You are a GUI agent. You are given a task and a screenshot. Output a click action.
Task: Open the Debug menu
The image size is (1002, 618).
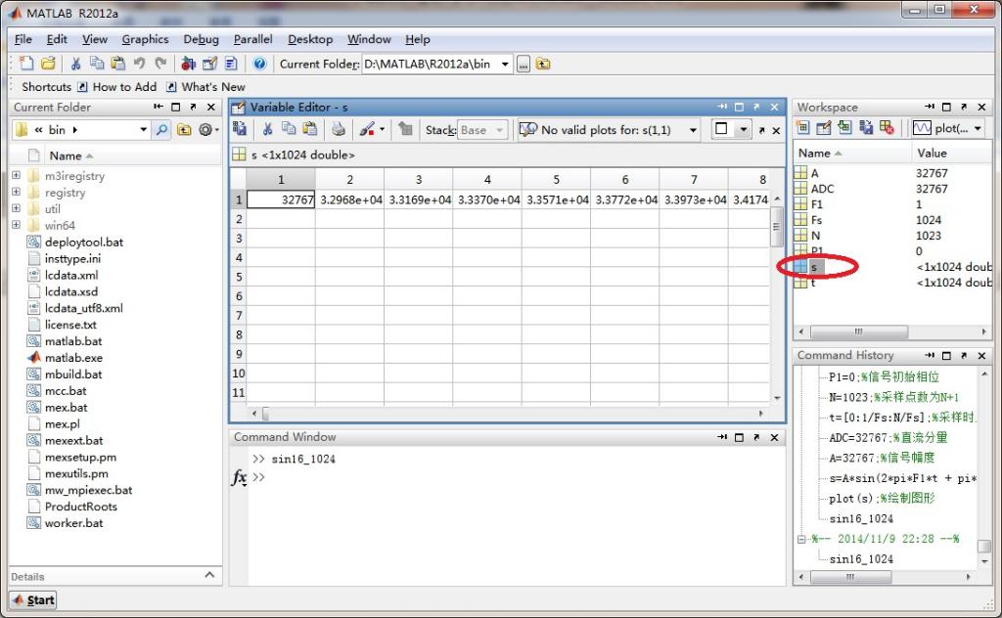tap(201, 39)
